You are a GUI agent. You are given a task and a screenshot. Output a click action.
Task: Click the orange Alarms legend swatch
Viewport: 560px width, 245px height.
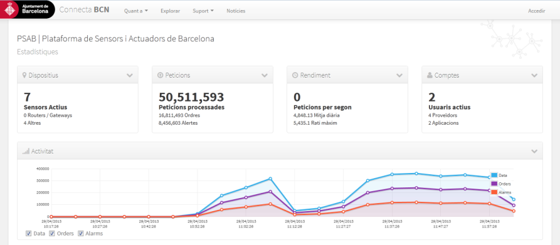tap(494, 192)
